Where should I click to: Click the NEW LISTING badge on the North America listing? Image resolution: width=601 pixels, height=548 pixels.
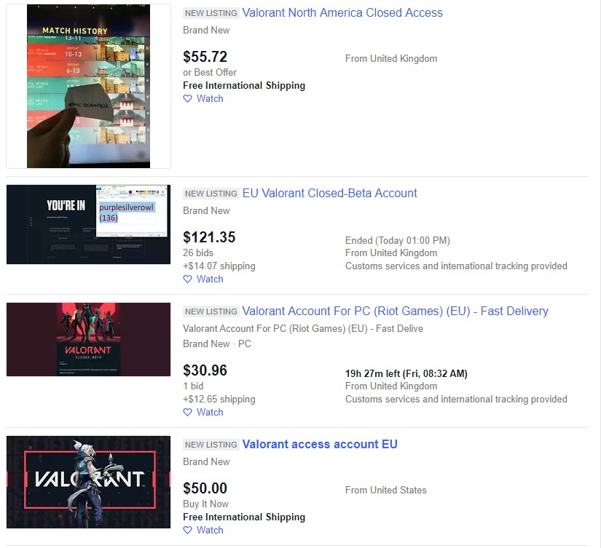pyautogui.click(x=211, y=13)
